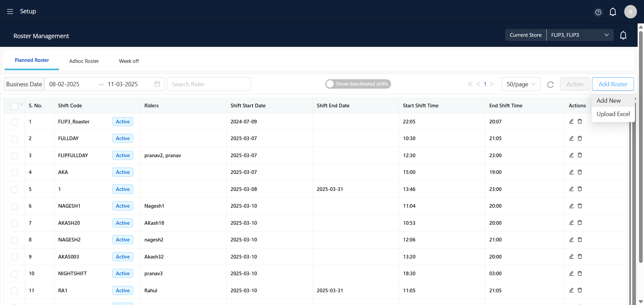Click bell icon beside Current Store selector
Image resolution: width=644 pixels, height=305 pixels.
click(623, 35)
